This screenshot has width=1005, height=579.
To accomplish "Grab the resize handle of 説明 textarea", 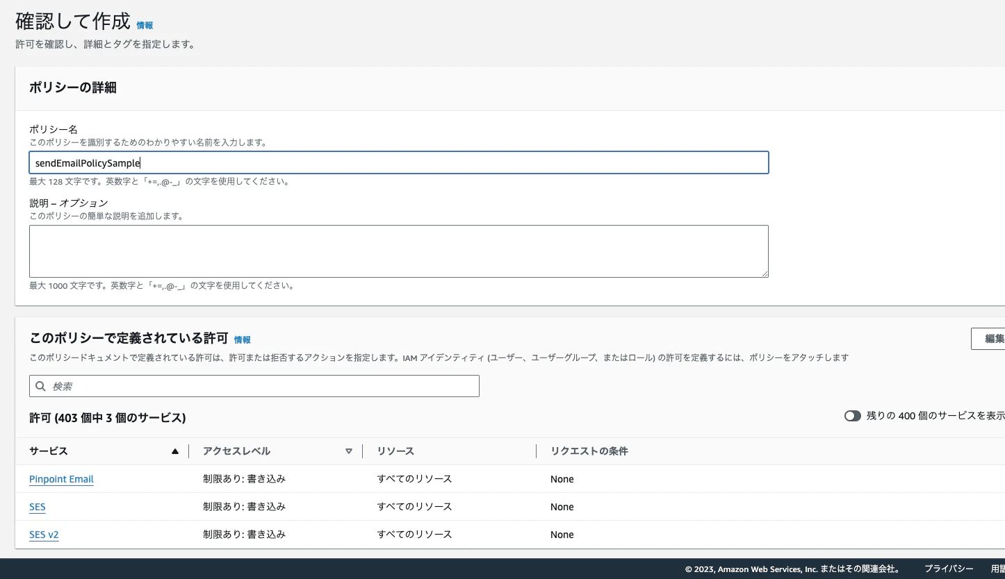I will [765, 274].
